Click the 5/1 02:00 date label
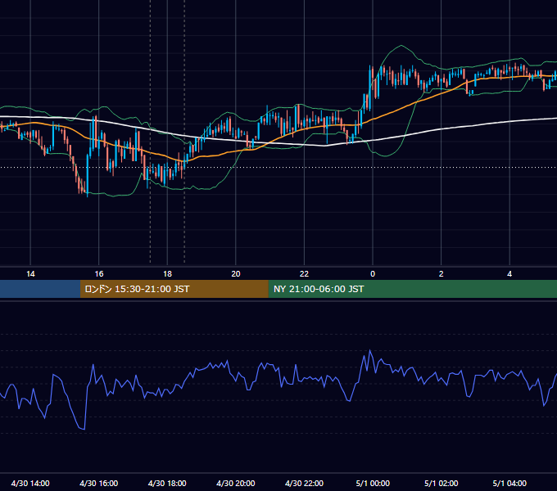Viewport: 557px width, 491px height. coord(441,483)
